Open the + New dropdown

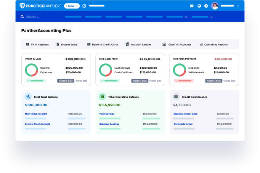pos(72,6)
